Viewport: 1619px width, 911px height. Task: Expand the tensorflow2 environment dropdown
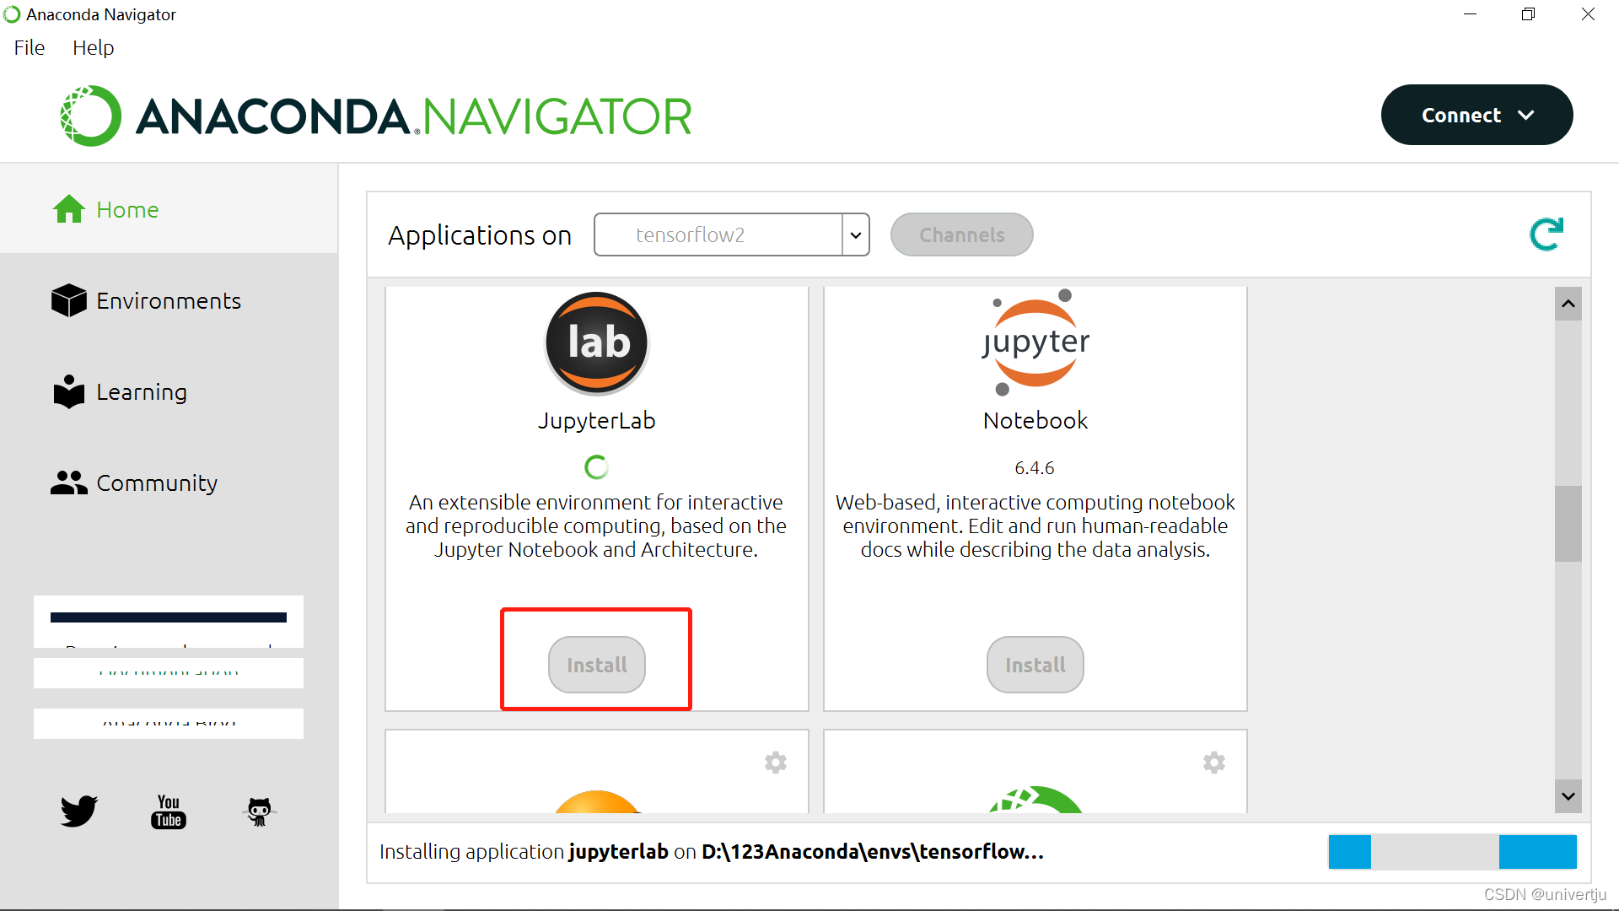pos(855,234)
